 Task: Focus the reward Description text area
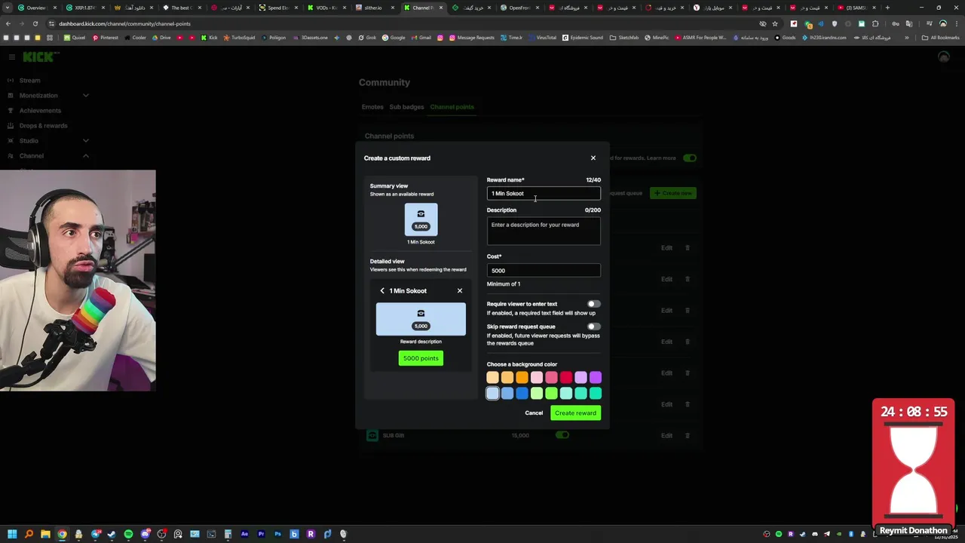pos(544,231)
